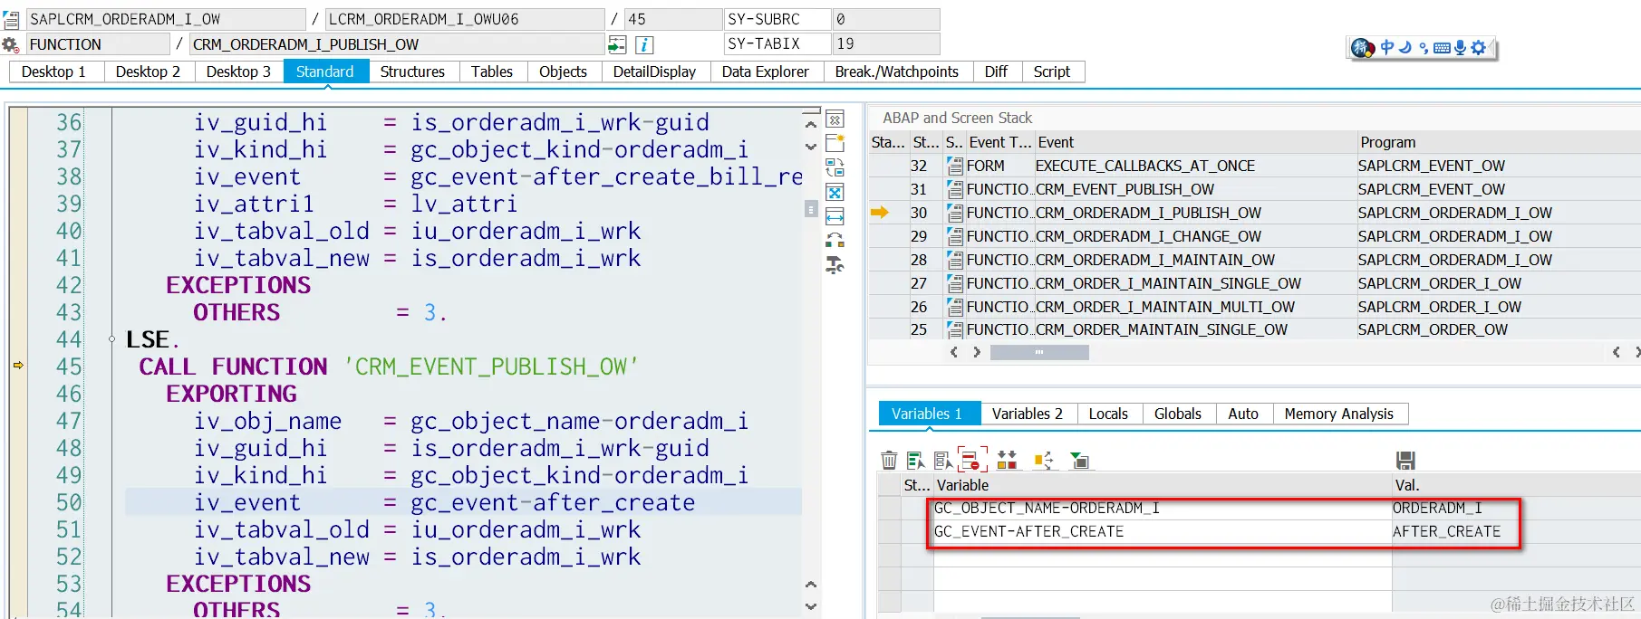1641x619 pixels.
Task: Open the Memory Analysis tab
Action: point(1339,414)
